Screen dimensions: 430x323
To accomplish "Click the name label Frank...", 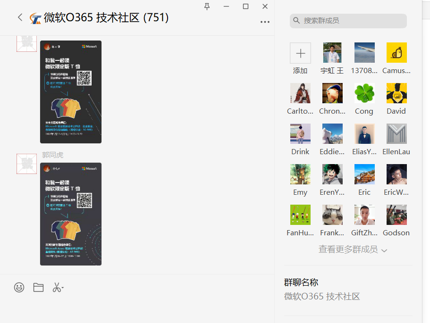I will pos(332,233).
